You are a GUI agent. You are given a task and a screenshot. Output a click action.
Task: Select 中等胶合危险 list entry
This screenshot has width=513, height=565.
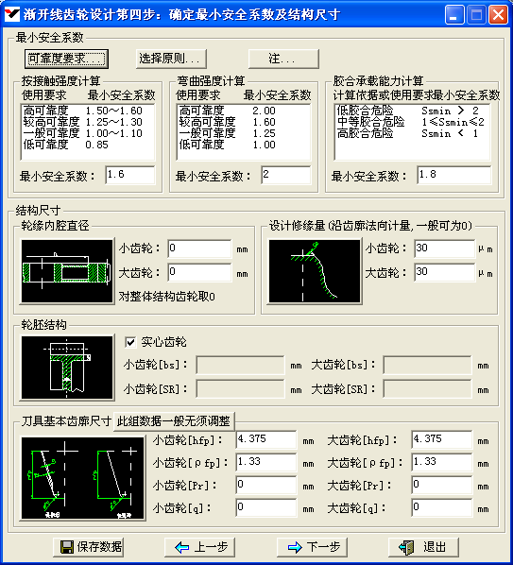(x=412, y=122)
